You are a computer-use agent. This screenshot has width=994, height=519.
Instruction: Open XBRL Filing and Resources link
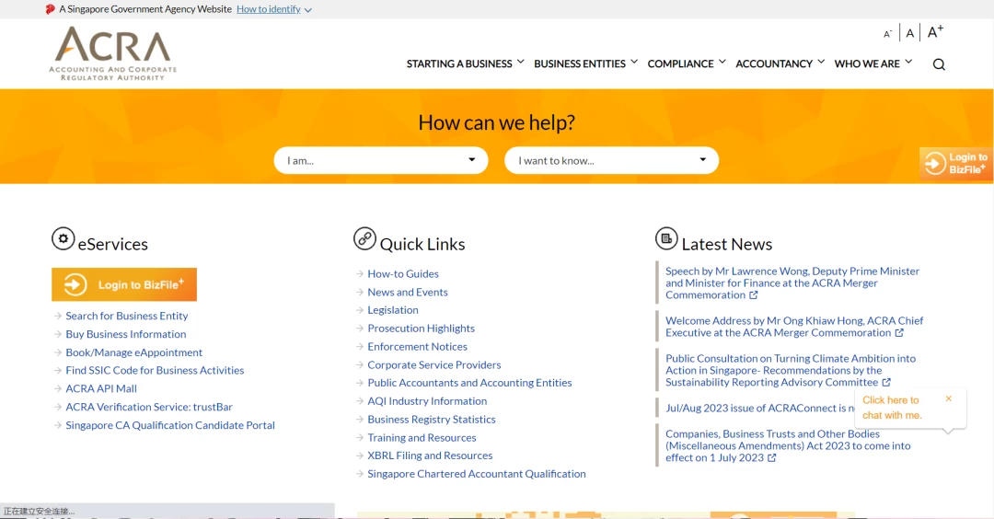coord(430,456)
